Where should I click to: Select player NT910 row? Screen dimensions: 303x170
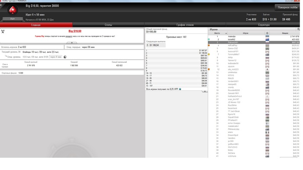pyautogui.click(x=254, y=75)
